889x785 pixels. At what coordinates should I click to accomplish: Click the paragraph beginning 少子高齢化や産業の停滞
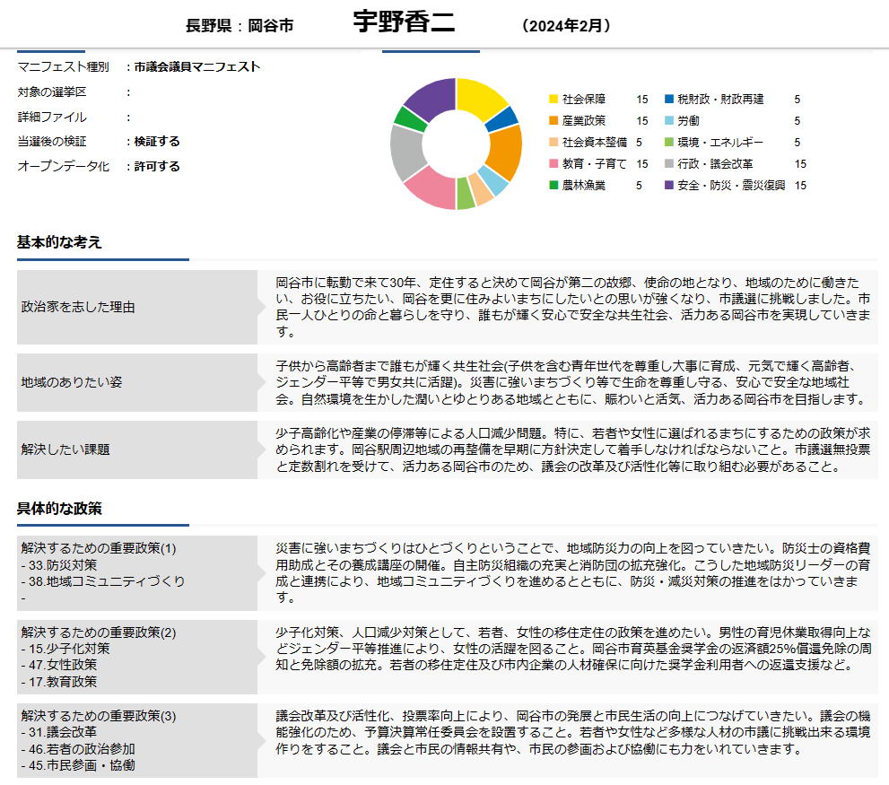coord(572,449)
